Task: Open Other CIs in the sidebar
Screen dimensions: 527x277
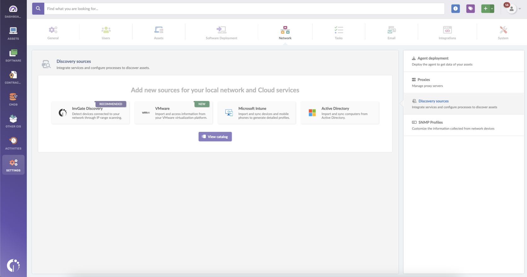Action: click(13, 121)
